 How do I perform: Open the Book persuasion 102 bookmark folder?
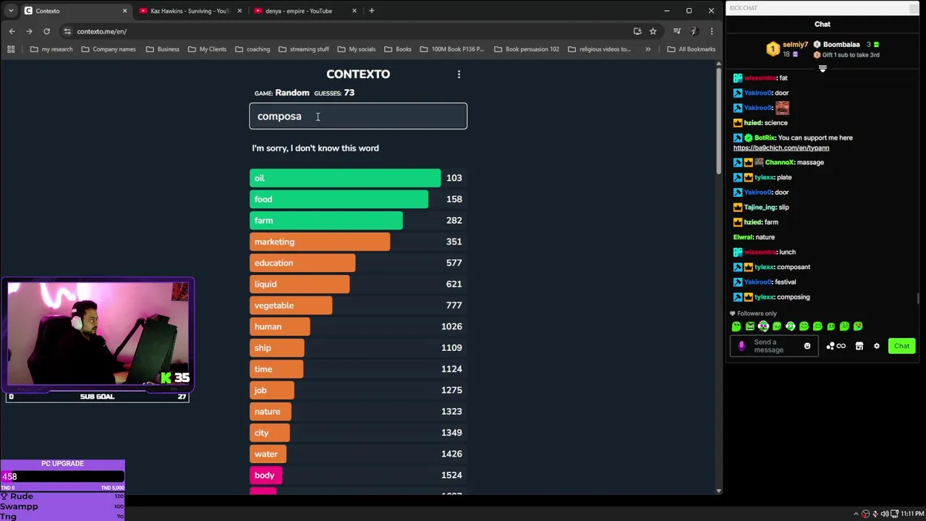tap(526, 49)
